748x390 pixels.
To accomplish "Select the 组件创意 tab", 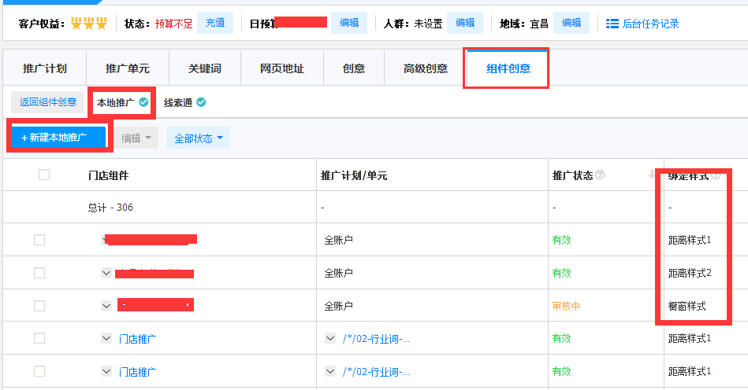I will [x=508, y=68].
